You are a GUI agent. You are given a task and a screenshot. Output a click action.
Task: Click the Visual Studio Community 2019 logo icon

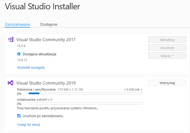(x=11, y=83)
